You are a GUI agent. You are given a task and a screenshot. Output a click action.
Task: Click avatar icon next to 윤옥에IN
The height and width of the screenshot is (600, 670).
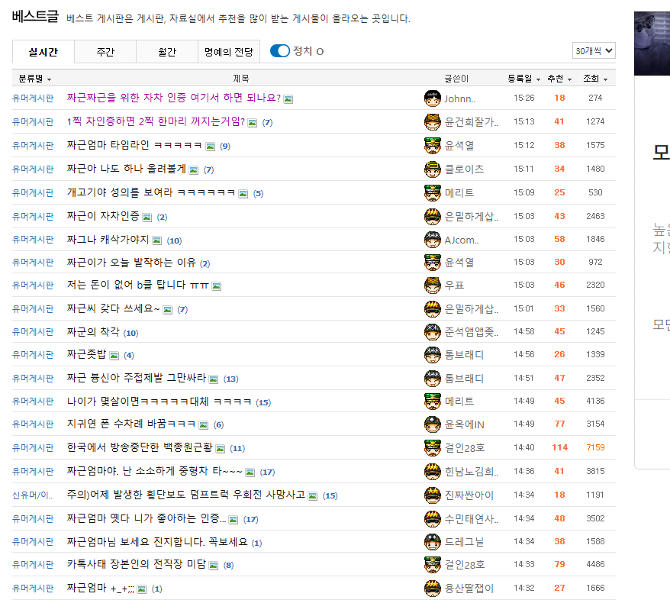[x=433, y=424]
